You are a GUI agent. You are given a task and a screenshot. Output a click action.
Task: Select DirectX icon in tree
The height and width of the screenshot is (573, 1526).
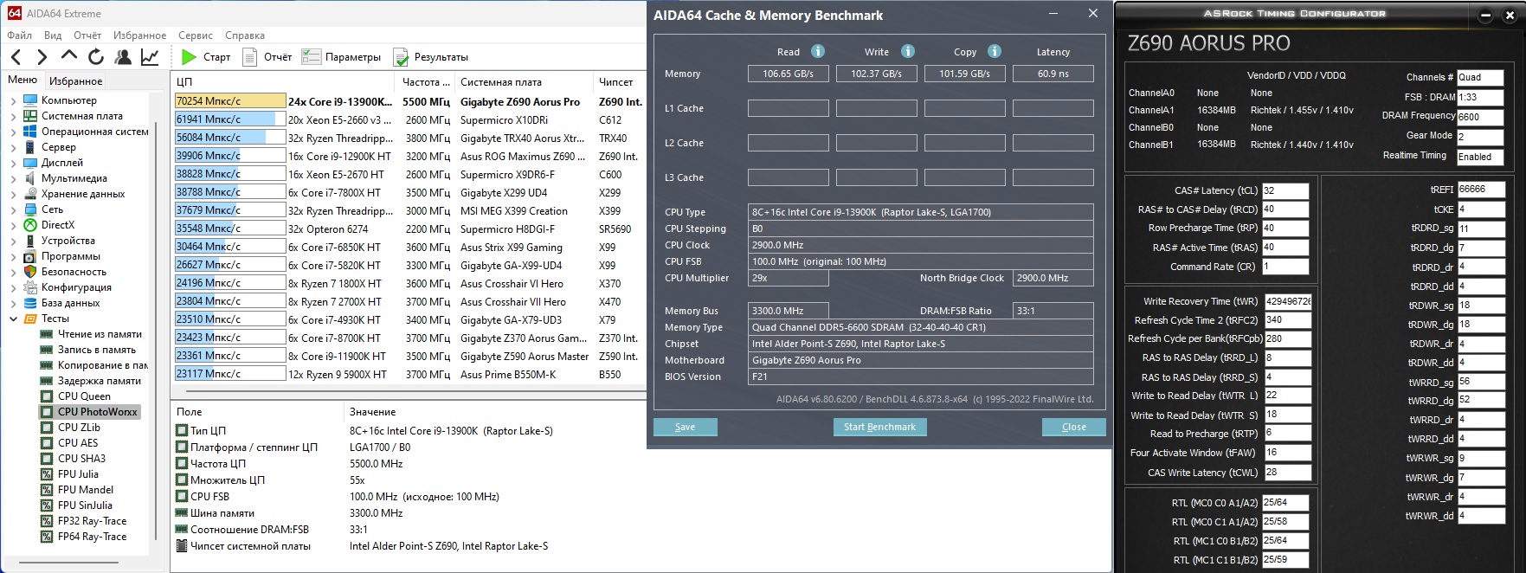[30, 225]
